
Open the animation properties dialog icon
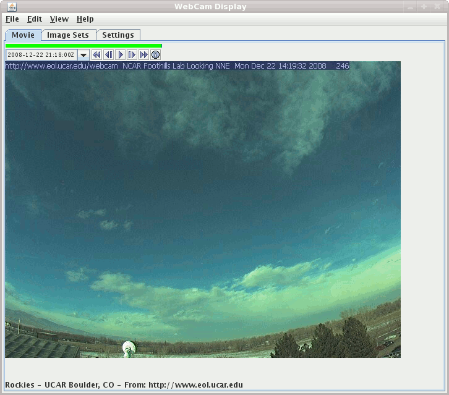click(156, 55)
